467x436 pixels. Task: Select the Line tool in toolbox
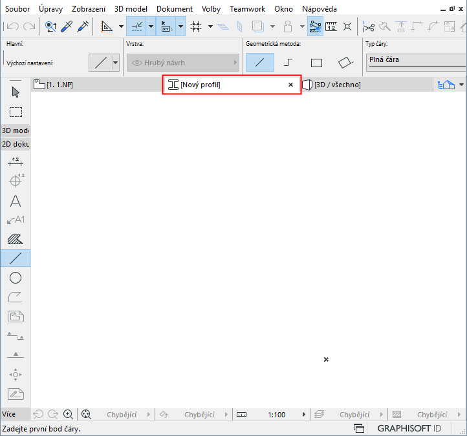16,258
